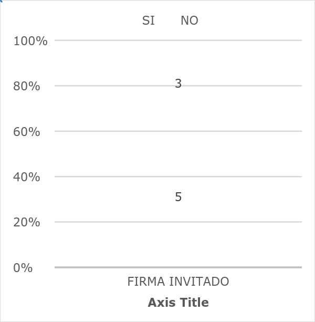The width and height of the screenshot is (315, 322).
Task: Select the horizontal axis baseline at 0%
Action: [178, 267]
